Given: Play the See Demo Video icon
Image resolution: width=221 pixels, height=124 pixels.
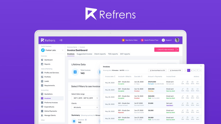Looking at the screenshot, I should tap(123, 40).
